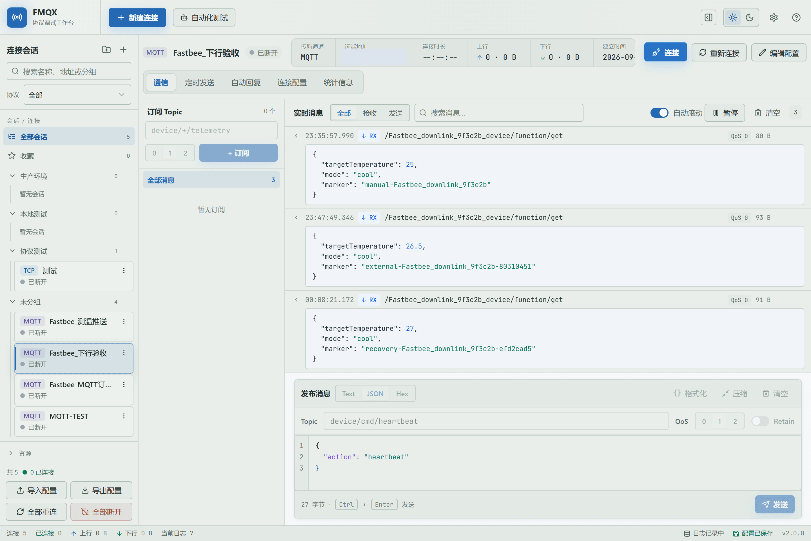Compress publish payload with 压缩
Image resolution: width=811 pixels, height=541 pixels.
point(734,393)
